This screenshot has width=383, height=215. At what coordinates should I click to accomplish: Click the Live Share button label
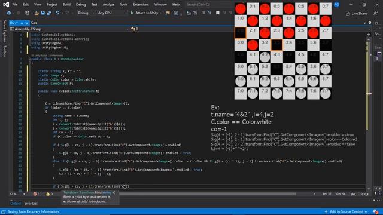358,14
